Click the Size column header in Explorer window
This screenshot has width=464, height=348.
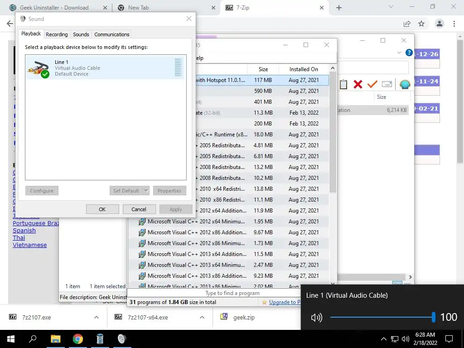pos(382,97)
